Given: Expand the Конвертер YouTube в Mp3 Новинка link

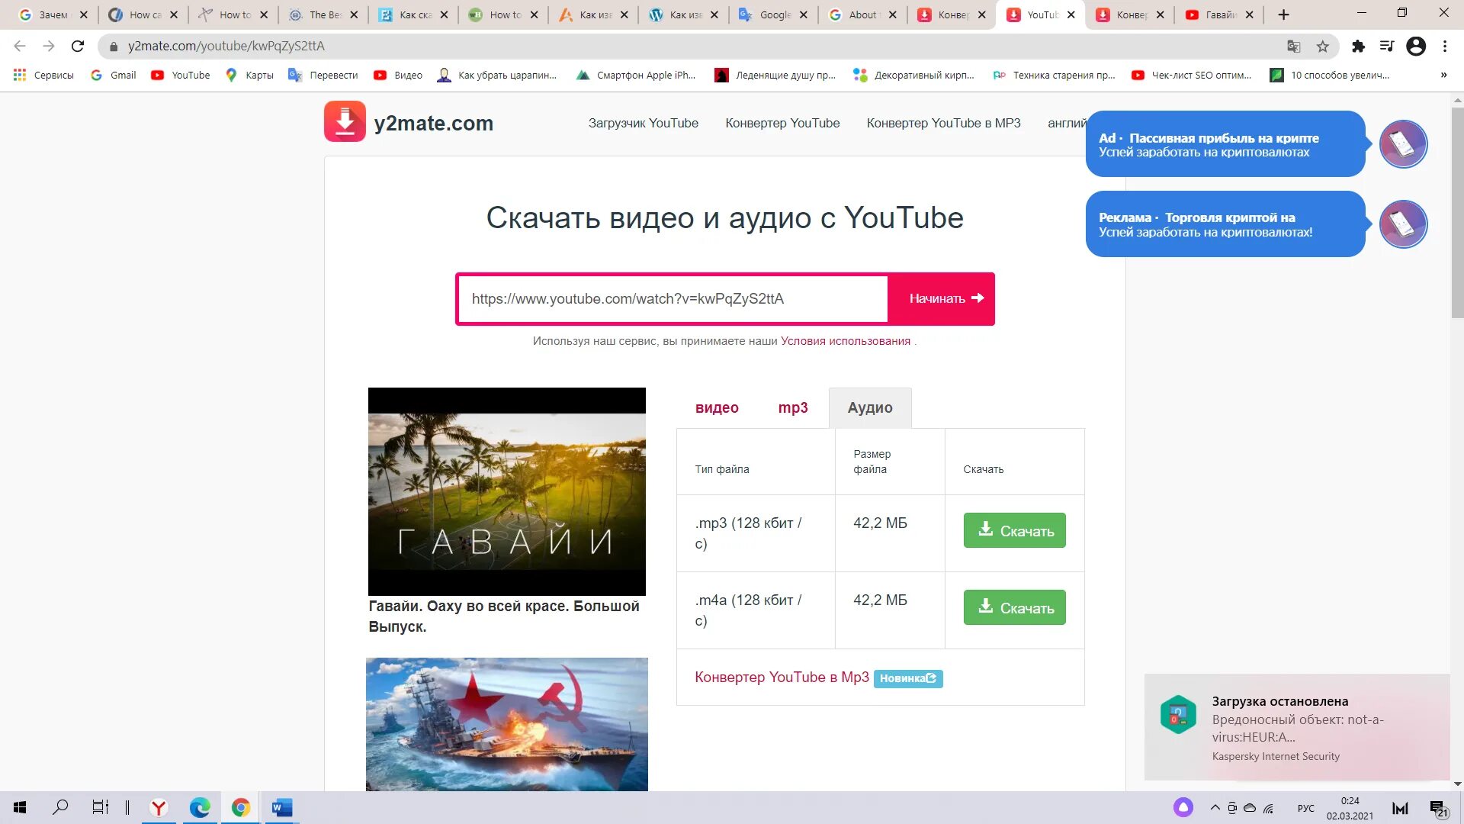Looking at the screenshot, I should coord(817,677).
